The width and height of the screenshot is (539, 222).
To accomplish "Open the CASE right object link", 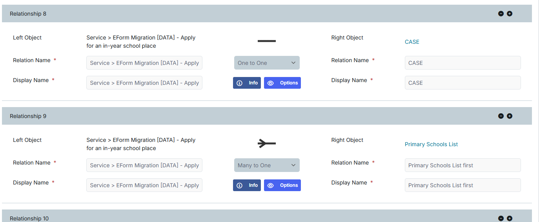I will pyautogui.click(x=412, y=42).
